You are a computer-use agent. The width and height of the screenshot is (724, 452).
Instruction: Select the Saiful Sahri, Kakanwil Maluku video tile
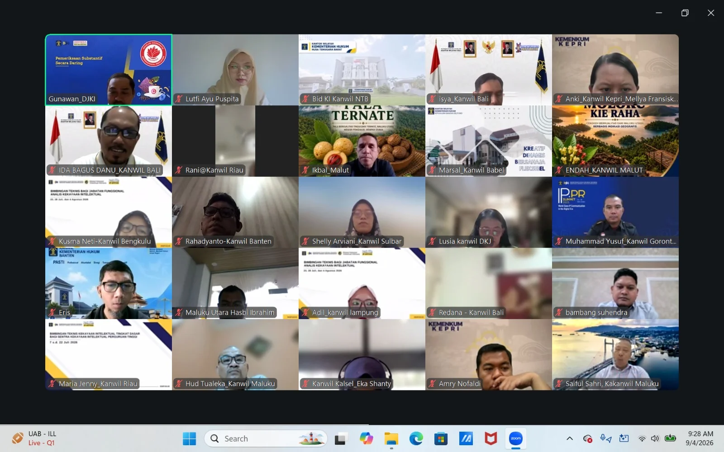[615, 355]
